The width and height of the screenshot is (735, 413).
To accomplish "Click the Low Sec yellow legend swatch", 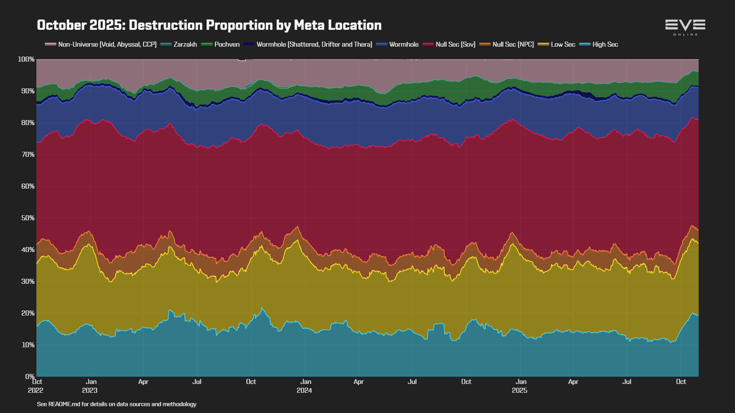I will (x=543, y=44).
